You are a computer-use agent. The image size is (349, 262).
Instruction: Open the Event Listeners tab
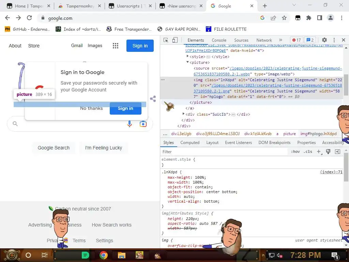[238, 143]
